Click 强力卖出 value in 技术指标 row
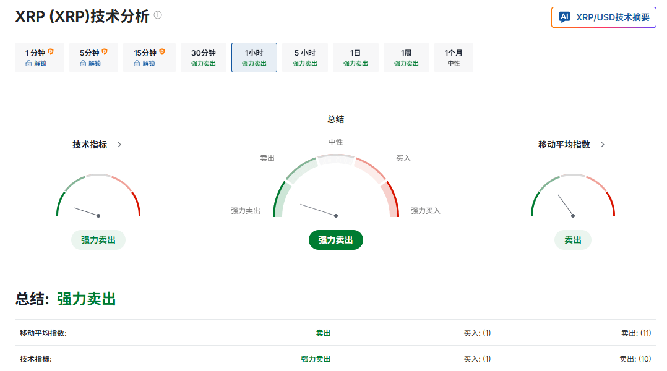Viewport: 667px width, 371px height. pos(316,359)
